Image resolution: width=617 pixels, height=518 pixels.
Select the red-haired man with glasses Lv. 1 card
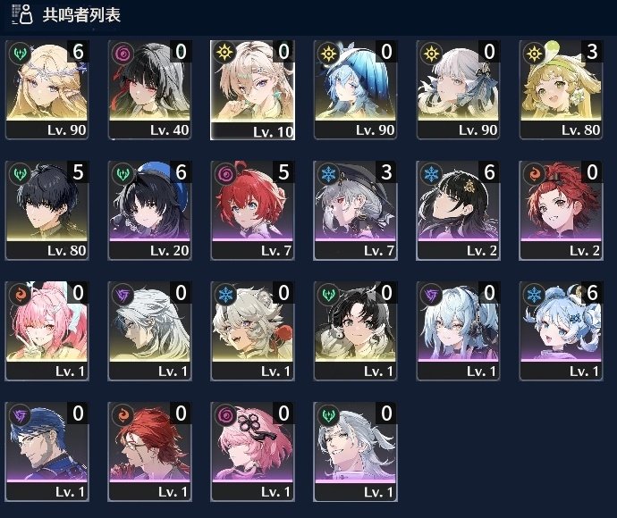[150, 452]
